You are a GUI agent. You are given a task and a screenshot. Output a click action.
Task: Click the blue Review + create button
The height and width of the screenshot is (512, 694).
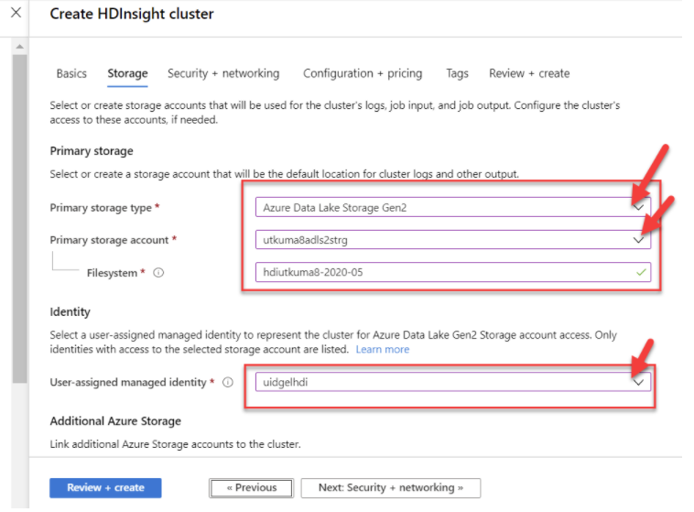click(x=105, y=487)
